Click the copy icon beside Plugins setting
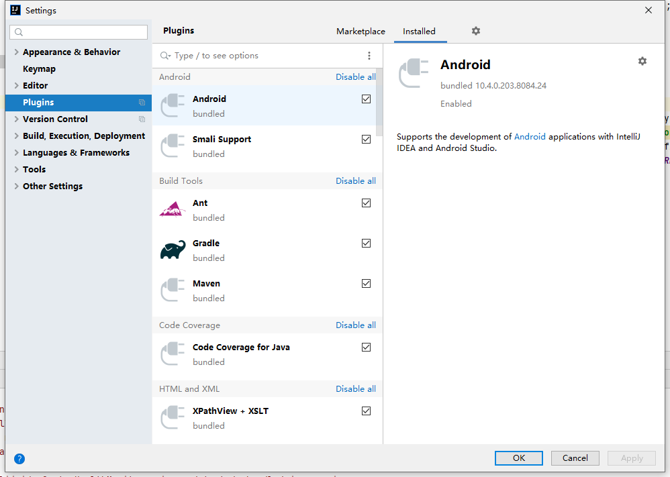The image size is (670, 477). (142, 103)
